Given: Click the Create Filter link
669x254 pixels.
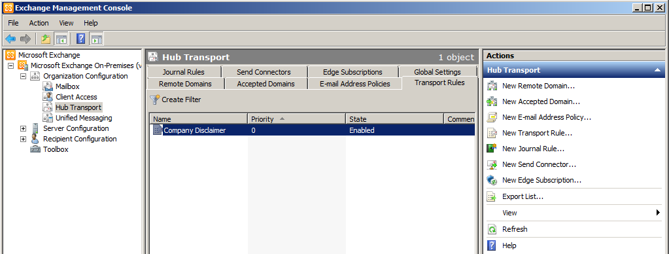Looking at the screenshot, I should (181, 100).
